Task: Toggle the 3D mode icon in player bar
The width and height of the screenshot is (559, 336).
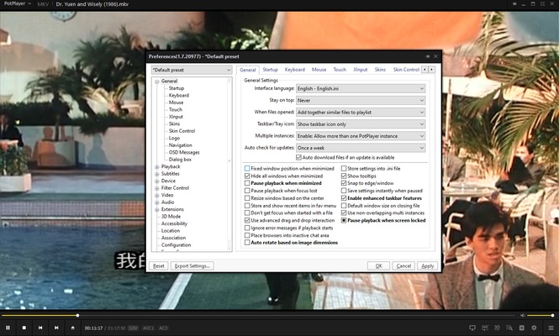Action: point(497,328)
